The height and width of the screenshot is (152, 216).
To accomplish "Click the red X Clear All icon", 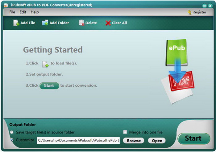I will click(108, 23).
